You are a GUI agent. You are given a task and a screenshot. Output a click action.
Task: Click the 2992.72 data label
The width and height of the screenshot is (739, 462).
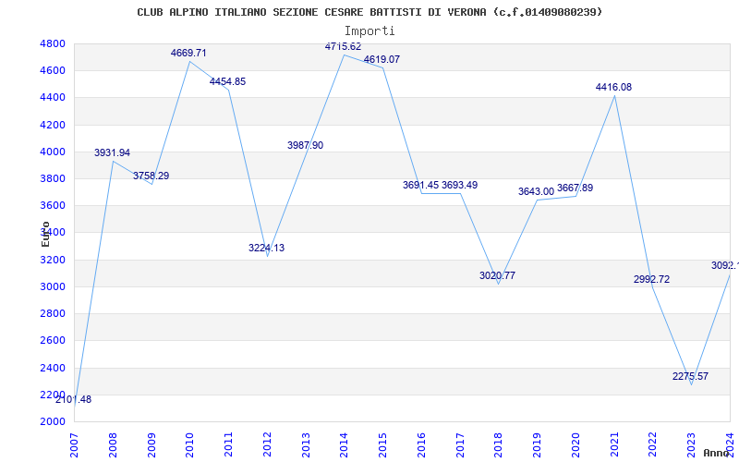coord(652,280)
